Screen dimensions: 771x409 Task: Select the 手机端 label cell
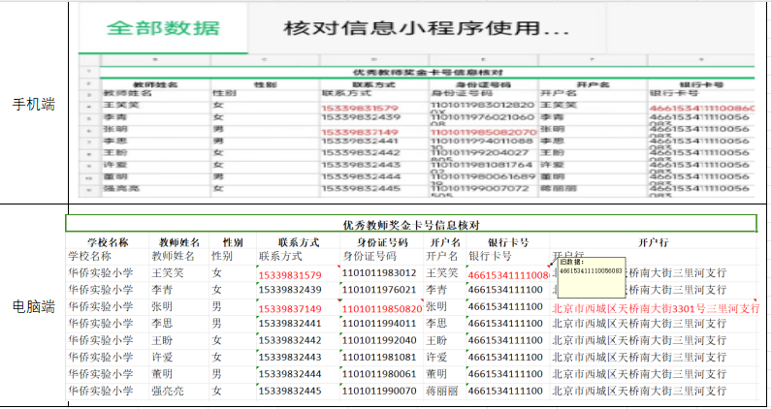[34, 104]
